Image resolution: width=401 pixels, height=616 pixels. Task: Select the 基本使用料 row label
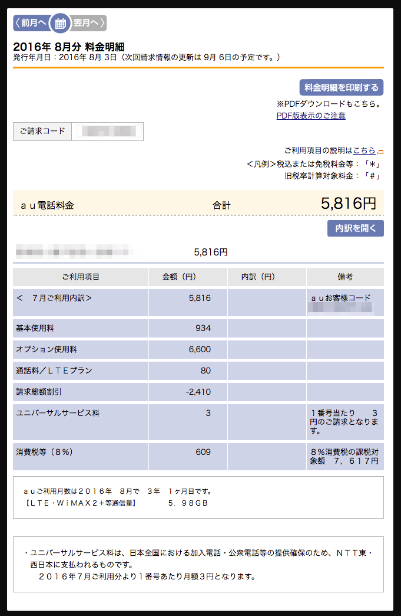pos(35,328)
